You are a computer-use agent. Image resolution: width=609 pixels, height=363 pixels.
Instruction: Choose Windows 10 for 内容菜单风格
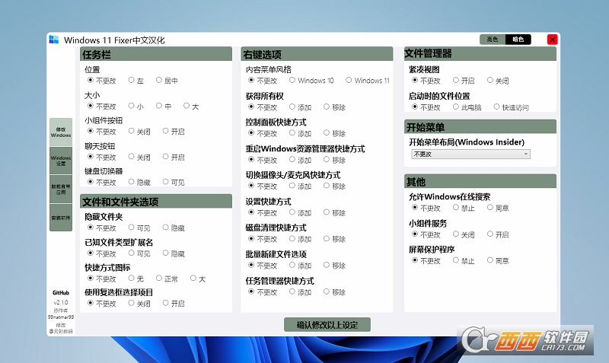(292, 80)
